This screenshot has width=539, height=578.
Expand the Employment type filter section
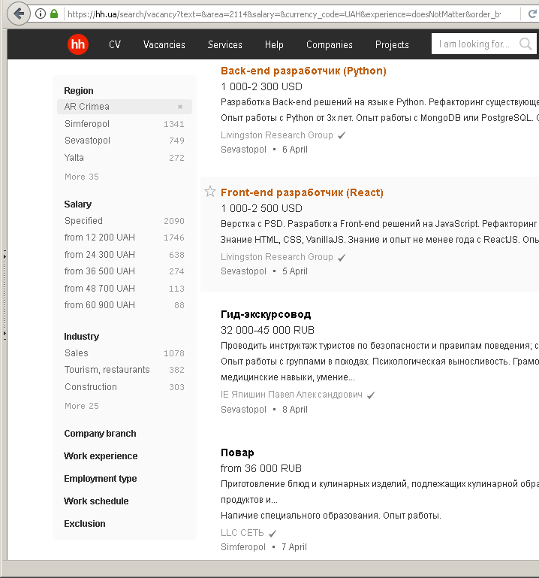point(100,478)
